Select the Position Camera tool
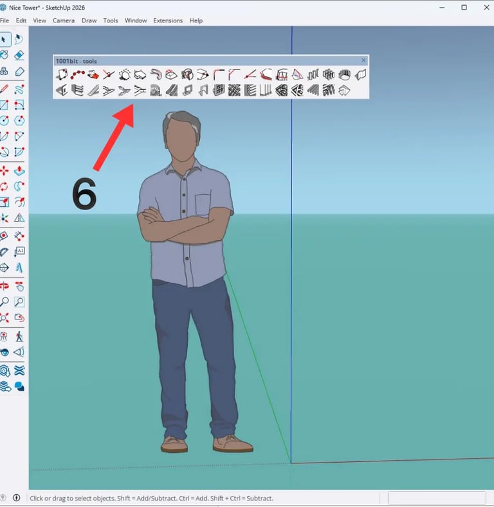 pyautogui.click(x=5, y=337)
